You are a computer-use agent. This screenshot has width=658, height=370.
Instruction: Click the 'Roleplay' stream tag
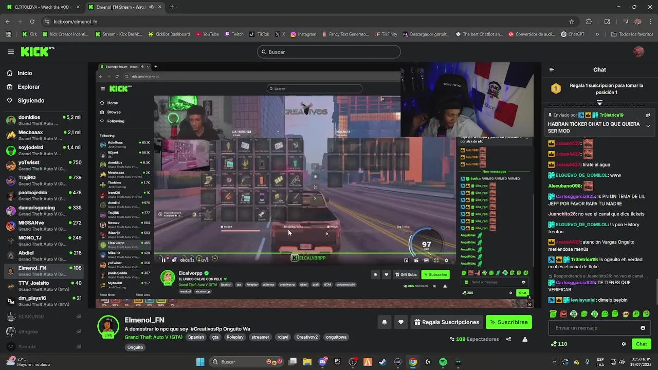click(235, 337)
